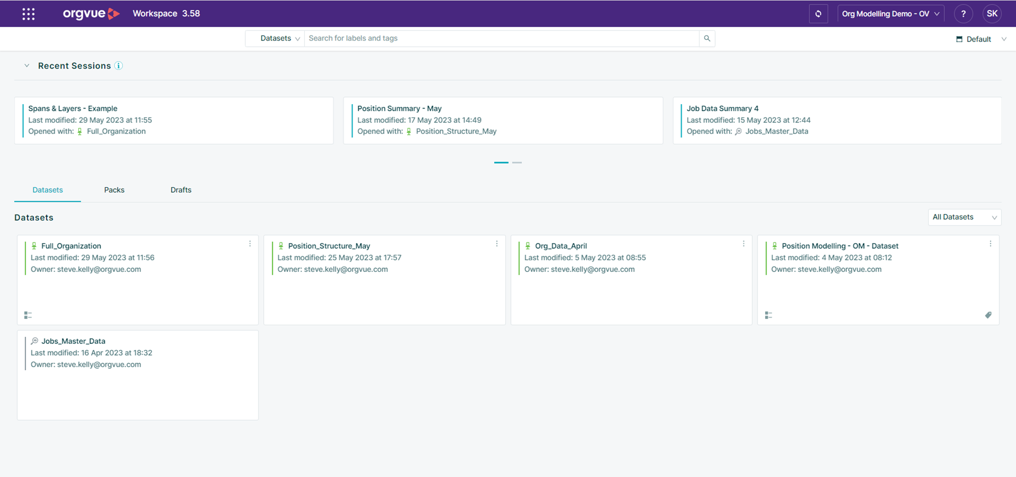The image size is (1016, 477).
Task: Open the help question mark icon
Action: click(963, 14)
